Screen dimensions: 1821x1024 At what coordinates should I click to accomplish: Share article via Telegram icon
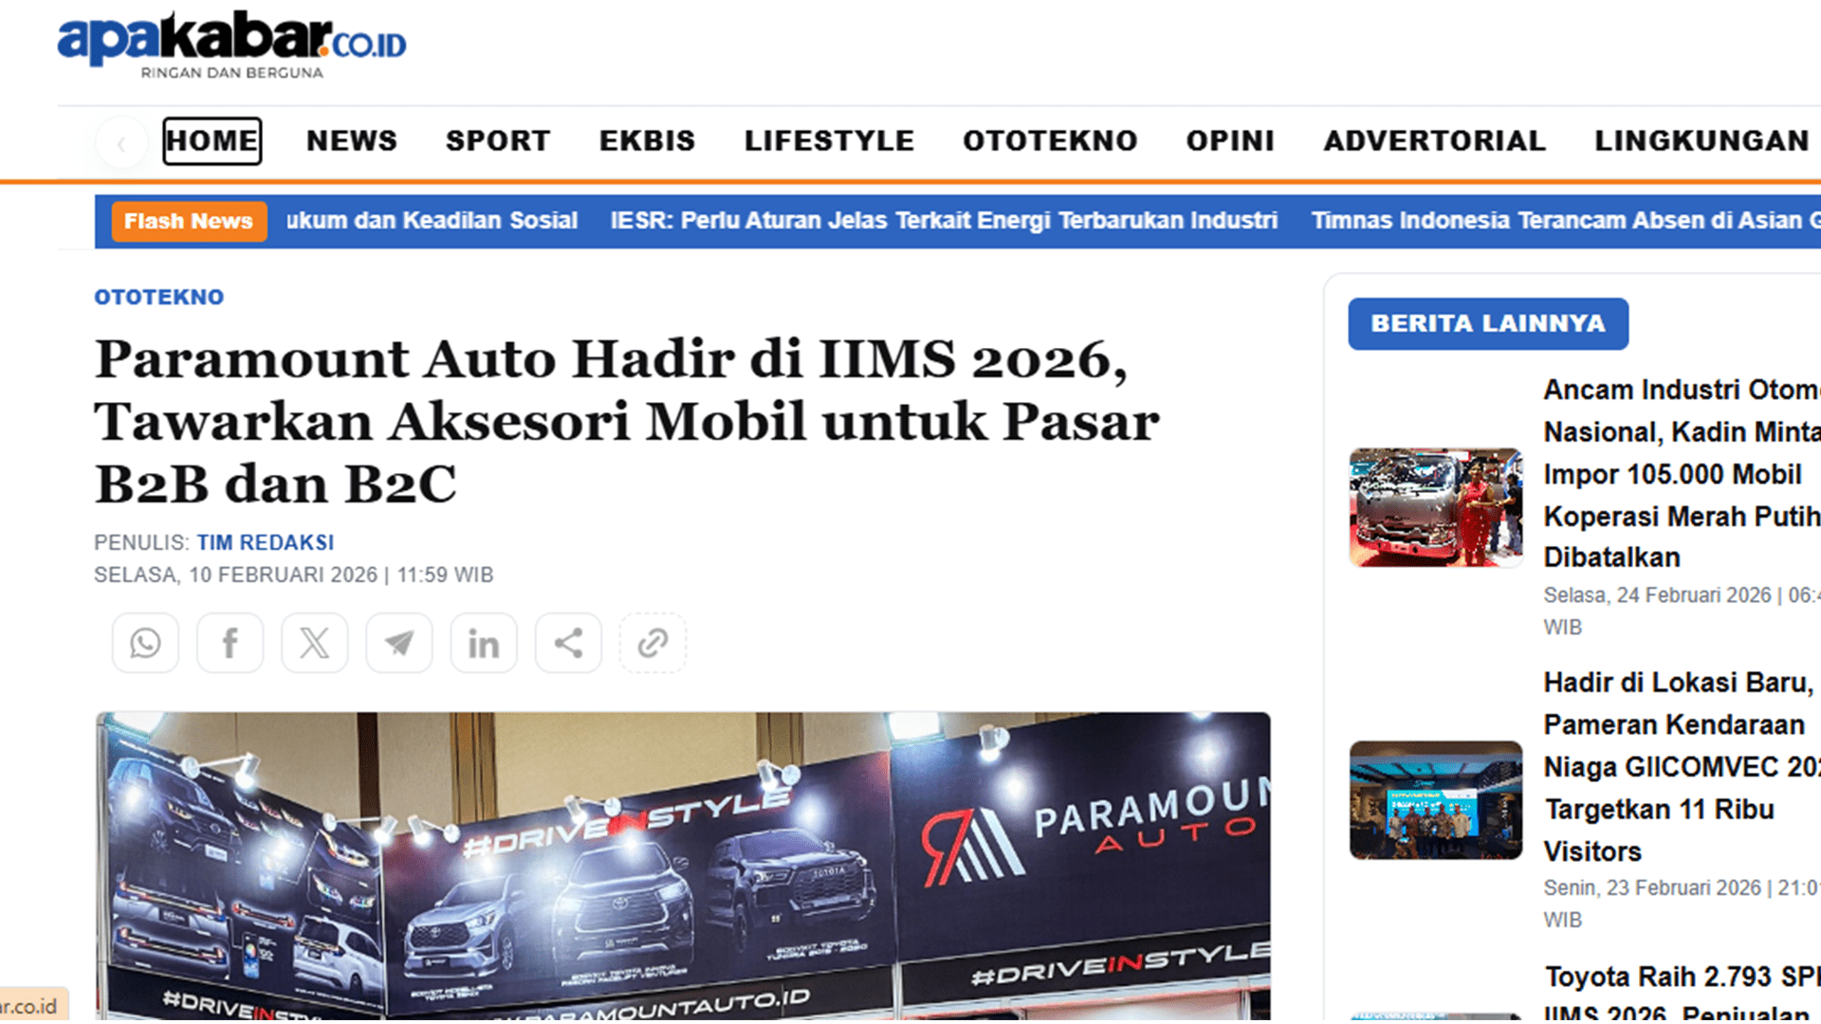tap(398, 644)
